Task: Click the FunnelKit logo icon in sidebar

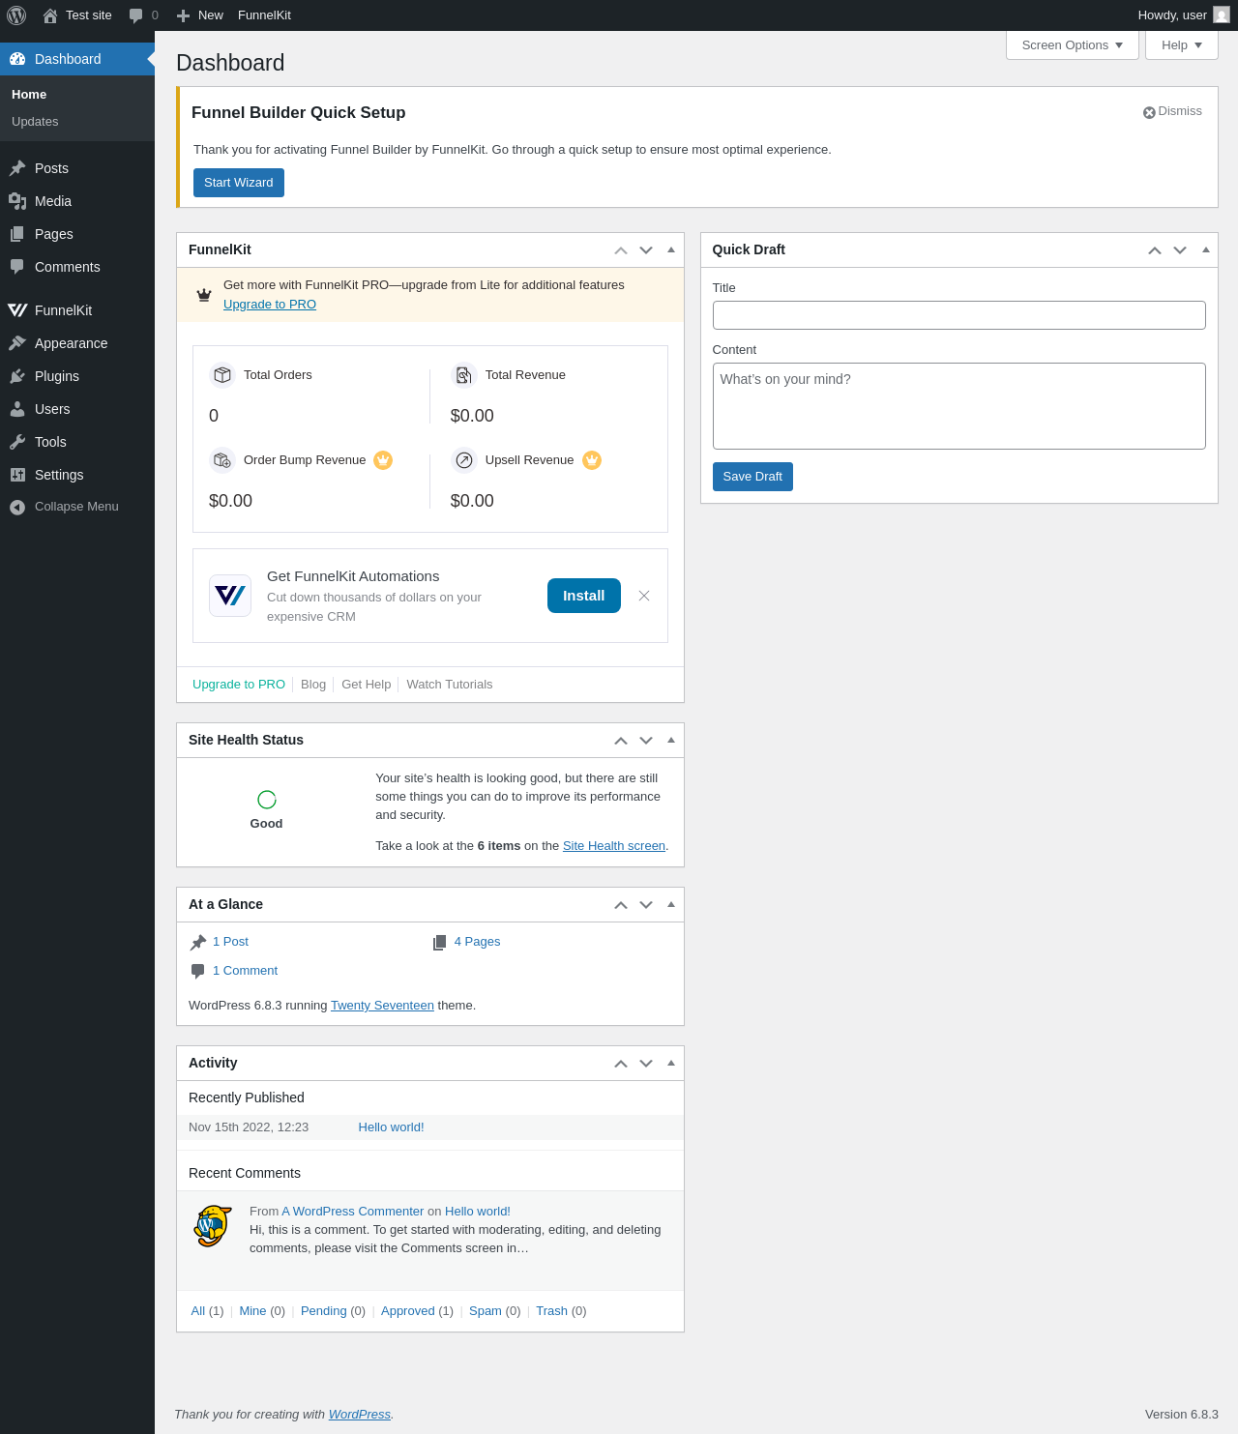Action: 17,310
